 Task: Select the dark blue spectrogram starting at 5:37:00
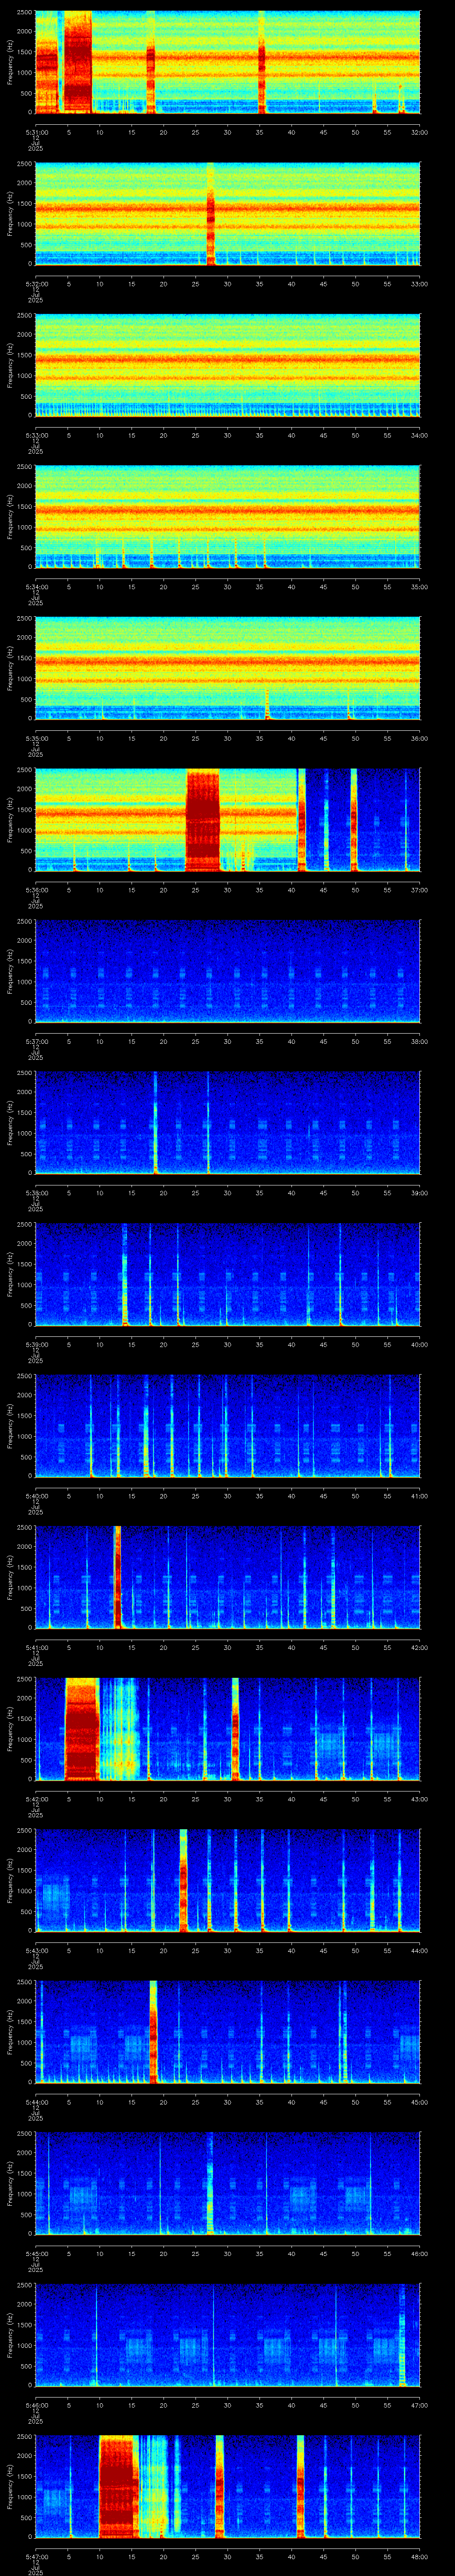click(x=227, y=971)
